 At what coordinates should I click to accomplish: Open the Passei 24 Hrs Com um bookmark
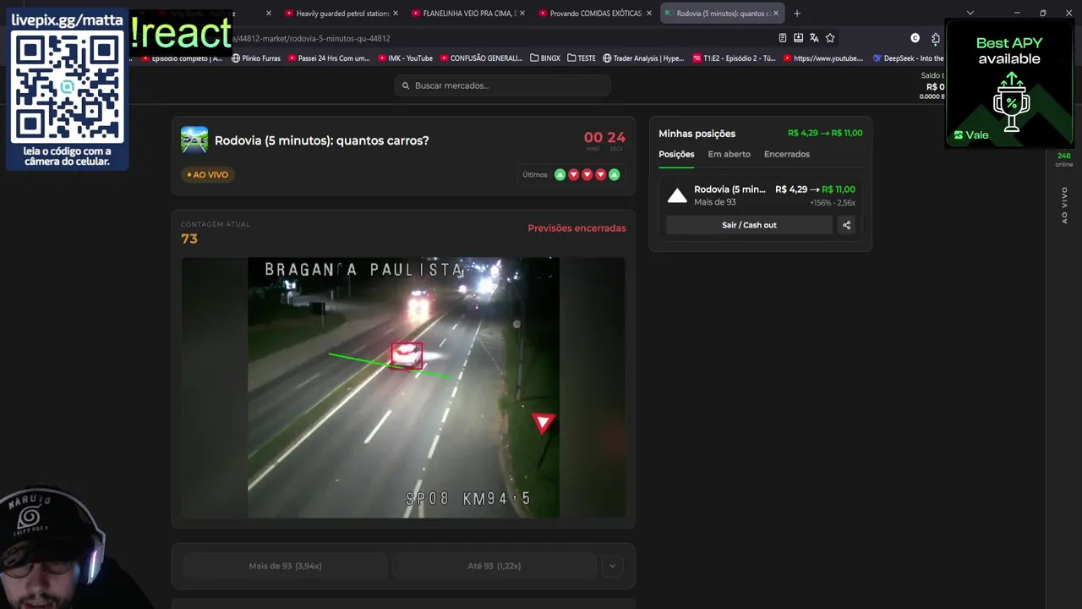[329, 58]
